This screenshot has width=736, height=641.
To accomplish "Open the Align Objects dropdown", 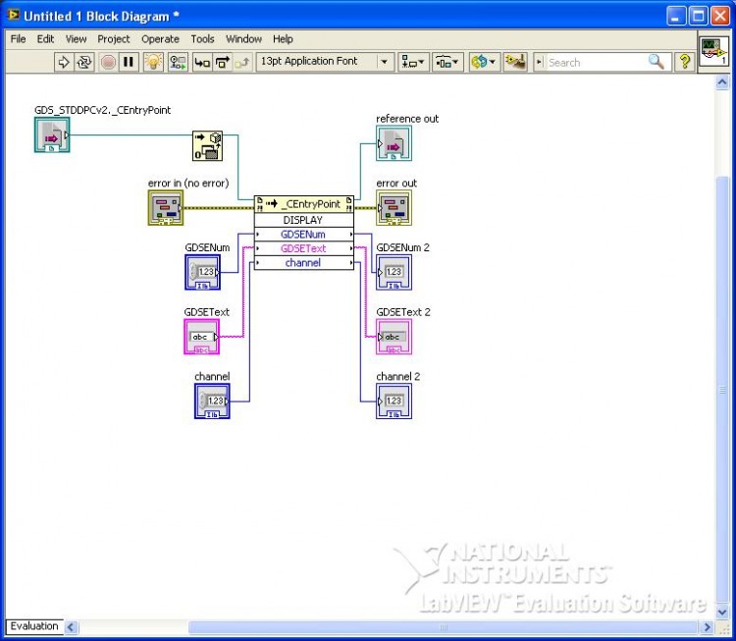I will pos(413,62).
